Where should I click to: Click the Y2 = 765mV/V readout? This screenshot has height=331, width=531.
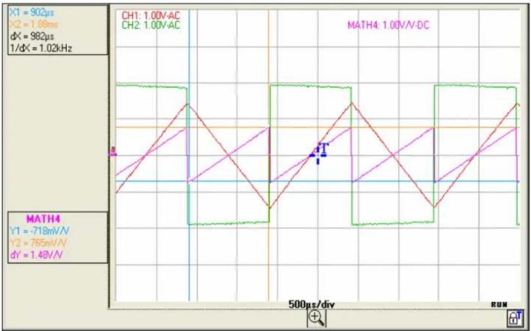(38, 243)
